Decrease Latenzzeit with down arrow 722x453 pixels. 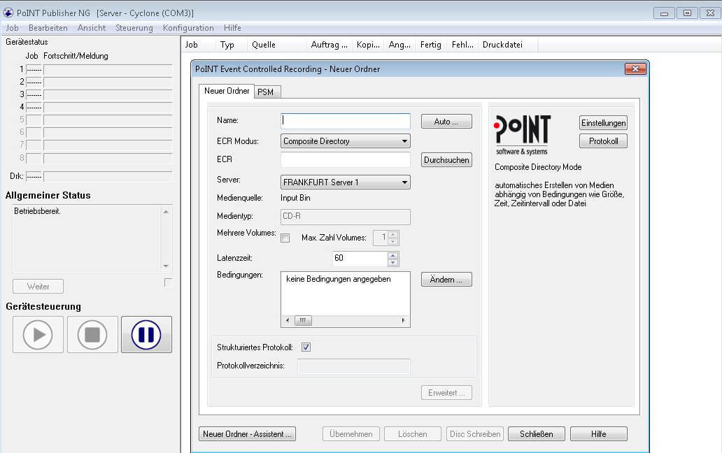tap(392, 262)
